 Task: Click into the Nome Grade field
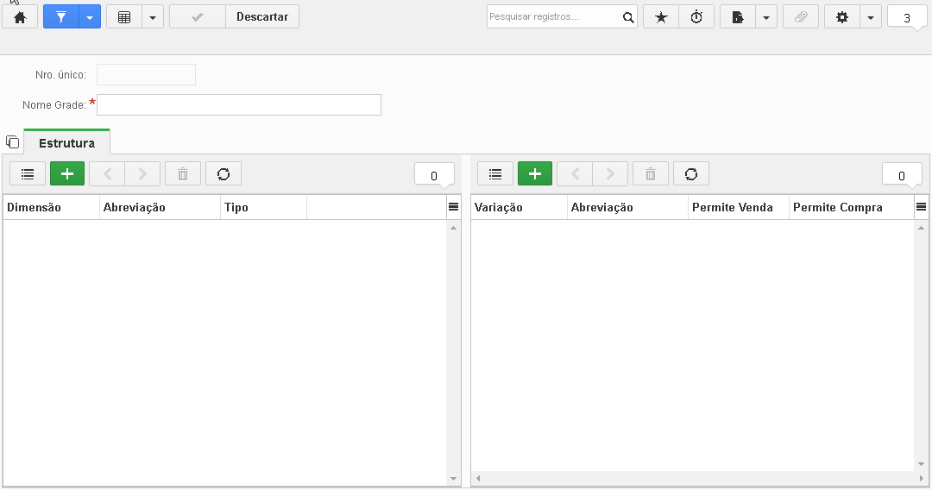tap(239, 105)
